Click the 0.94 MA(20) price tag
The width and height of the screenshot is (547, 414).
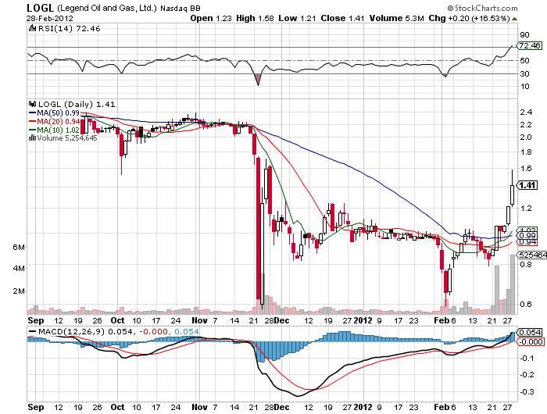(x=527, y=242)
